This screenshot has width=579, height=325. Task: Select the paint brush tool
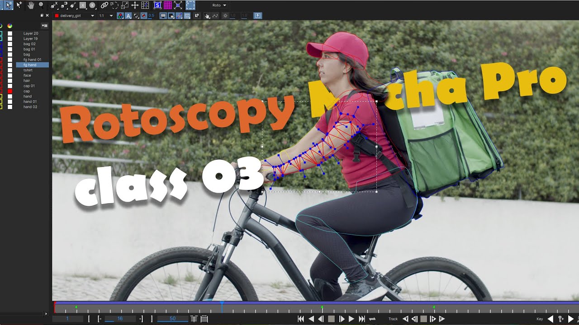73,5
